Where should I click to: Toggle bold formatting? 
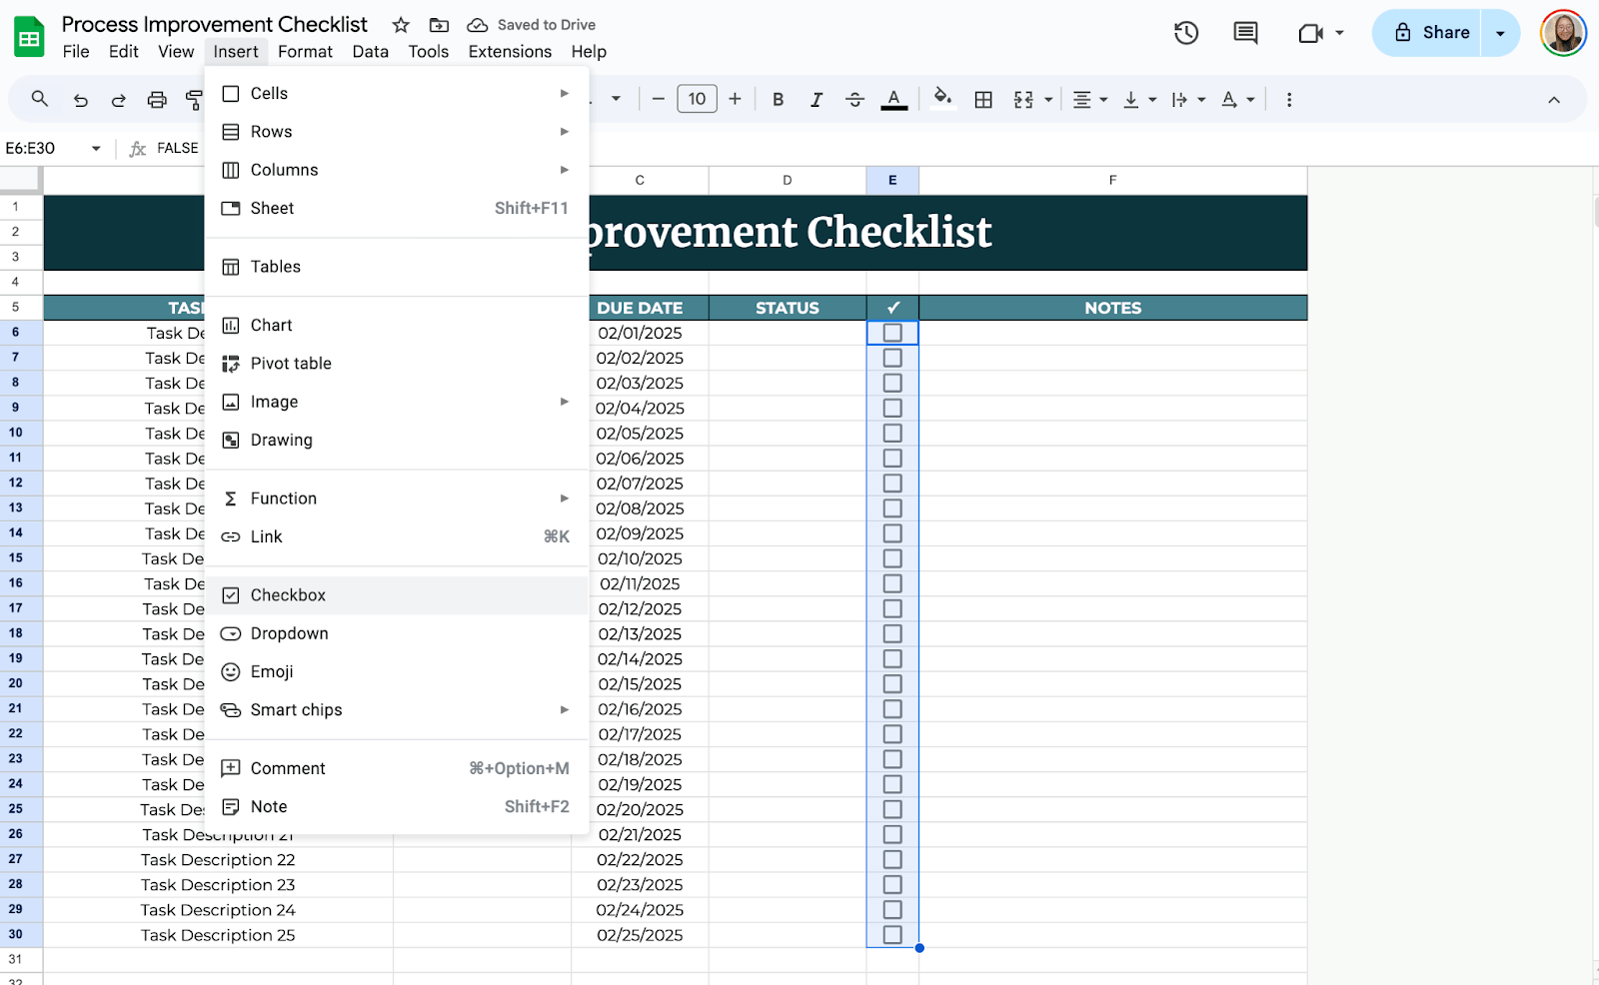point(778,100)
